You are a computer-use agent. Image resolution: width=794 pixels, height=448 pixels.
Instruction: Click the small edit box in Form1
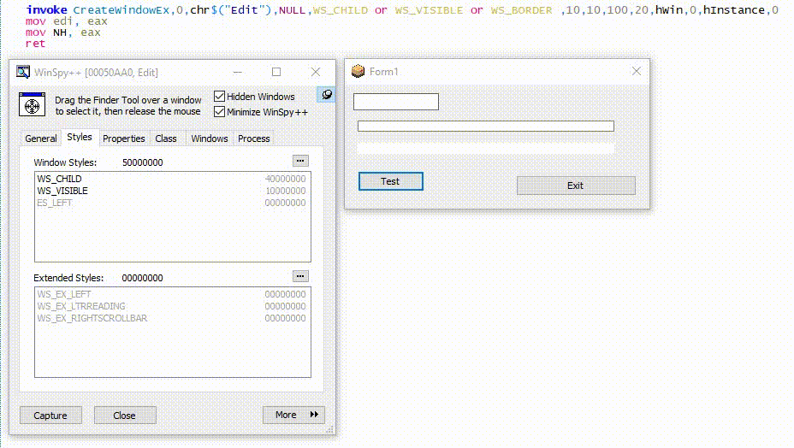pyautogui.click(x=395, y=102)
